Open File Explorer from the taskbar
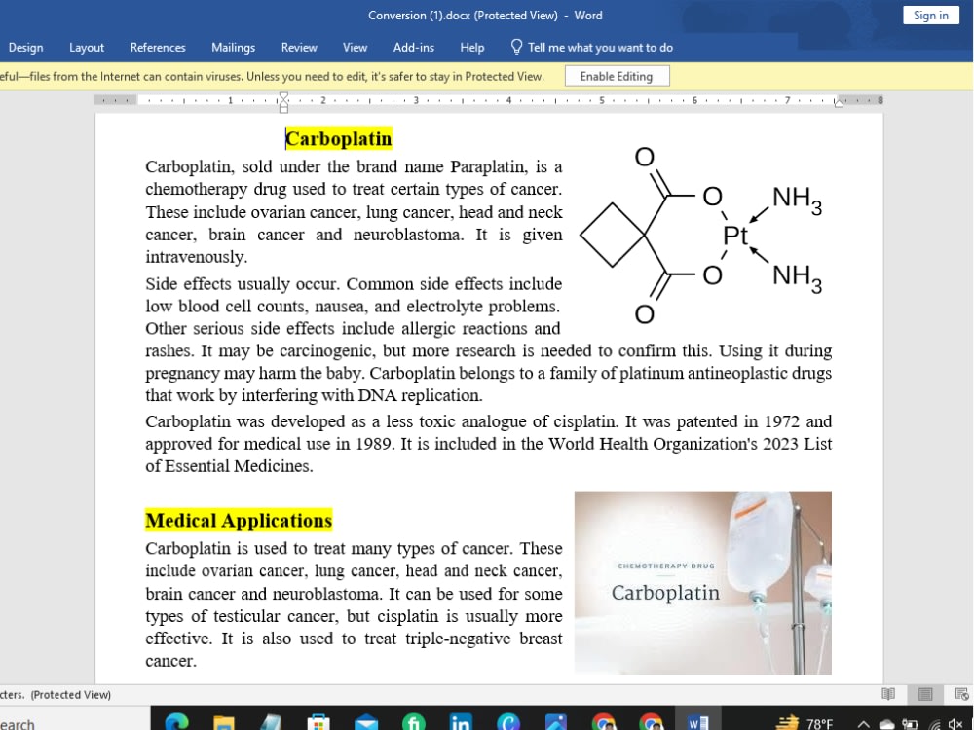The height and width of the screenshot is (730, 974). pos(224,722)
